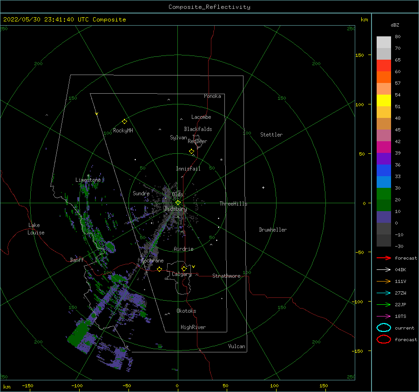Select the yellow diamond marker below Cochrane

[159, 269]
